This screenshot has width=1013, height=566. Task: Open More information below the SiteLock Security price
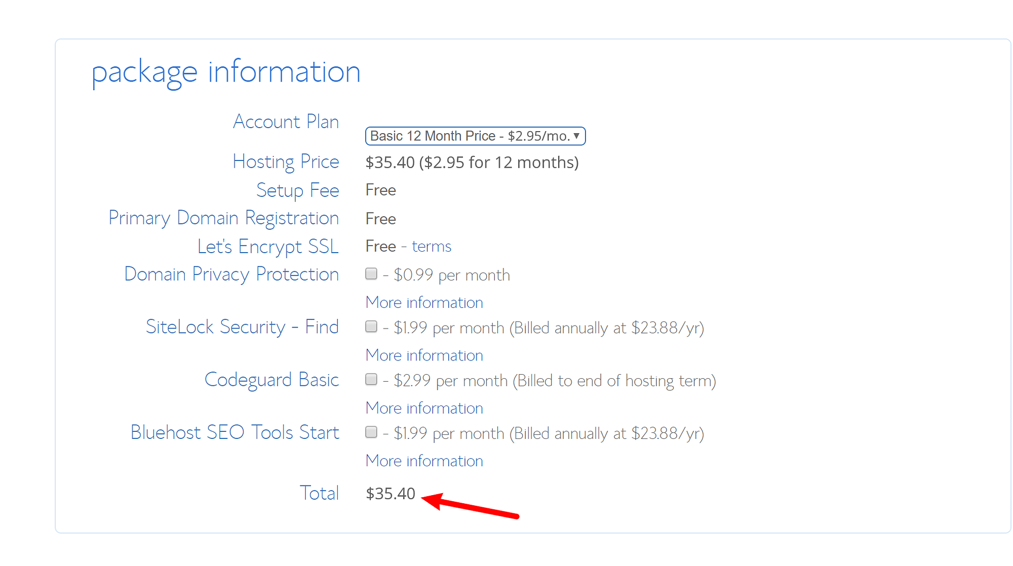[x=424, y=355]
